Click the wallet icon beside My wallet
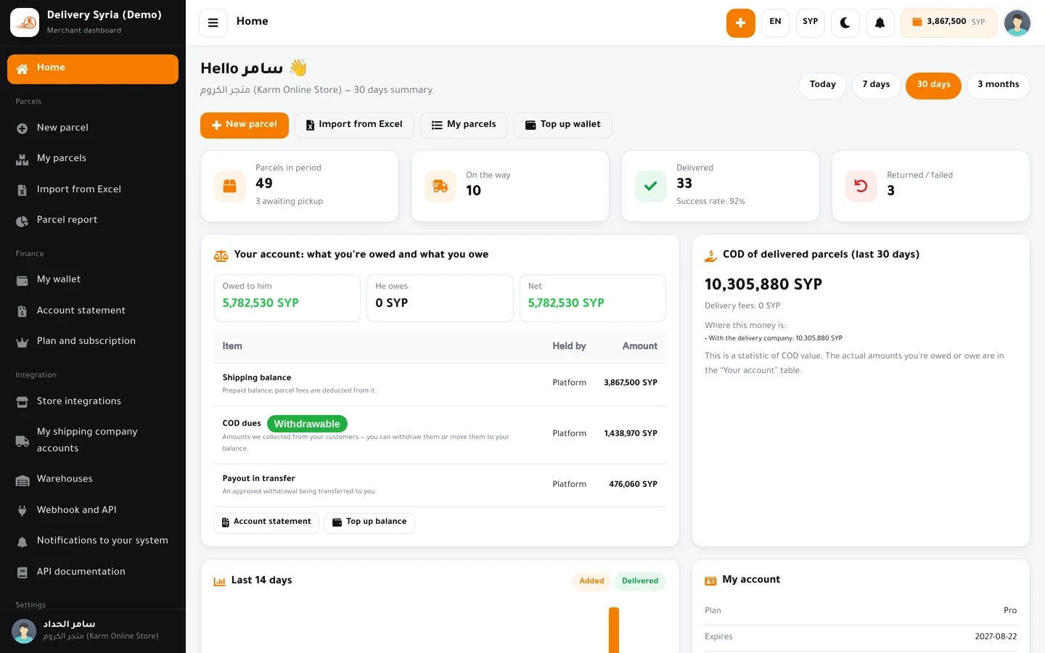Viewport: 1045px width, 653px height. click(x=22, y=280)
